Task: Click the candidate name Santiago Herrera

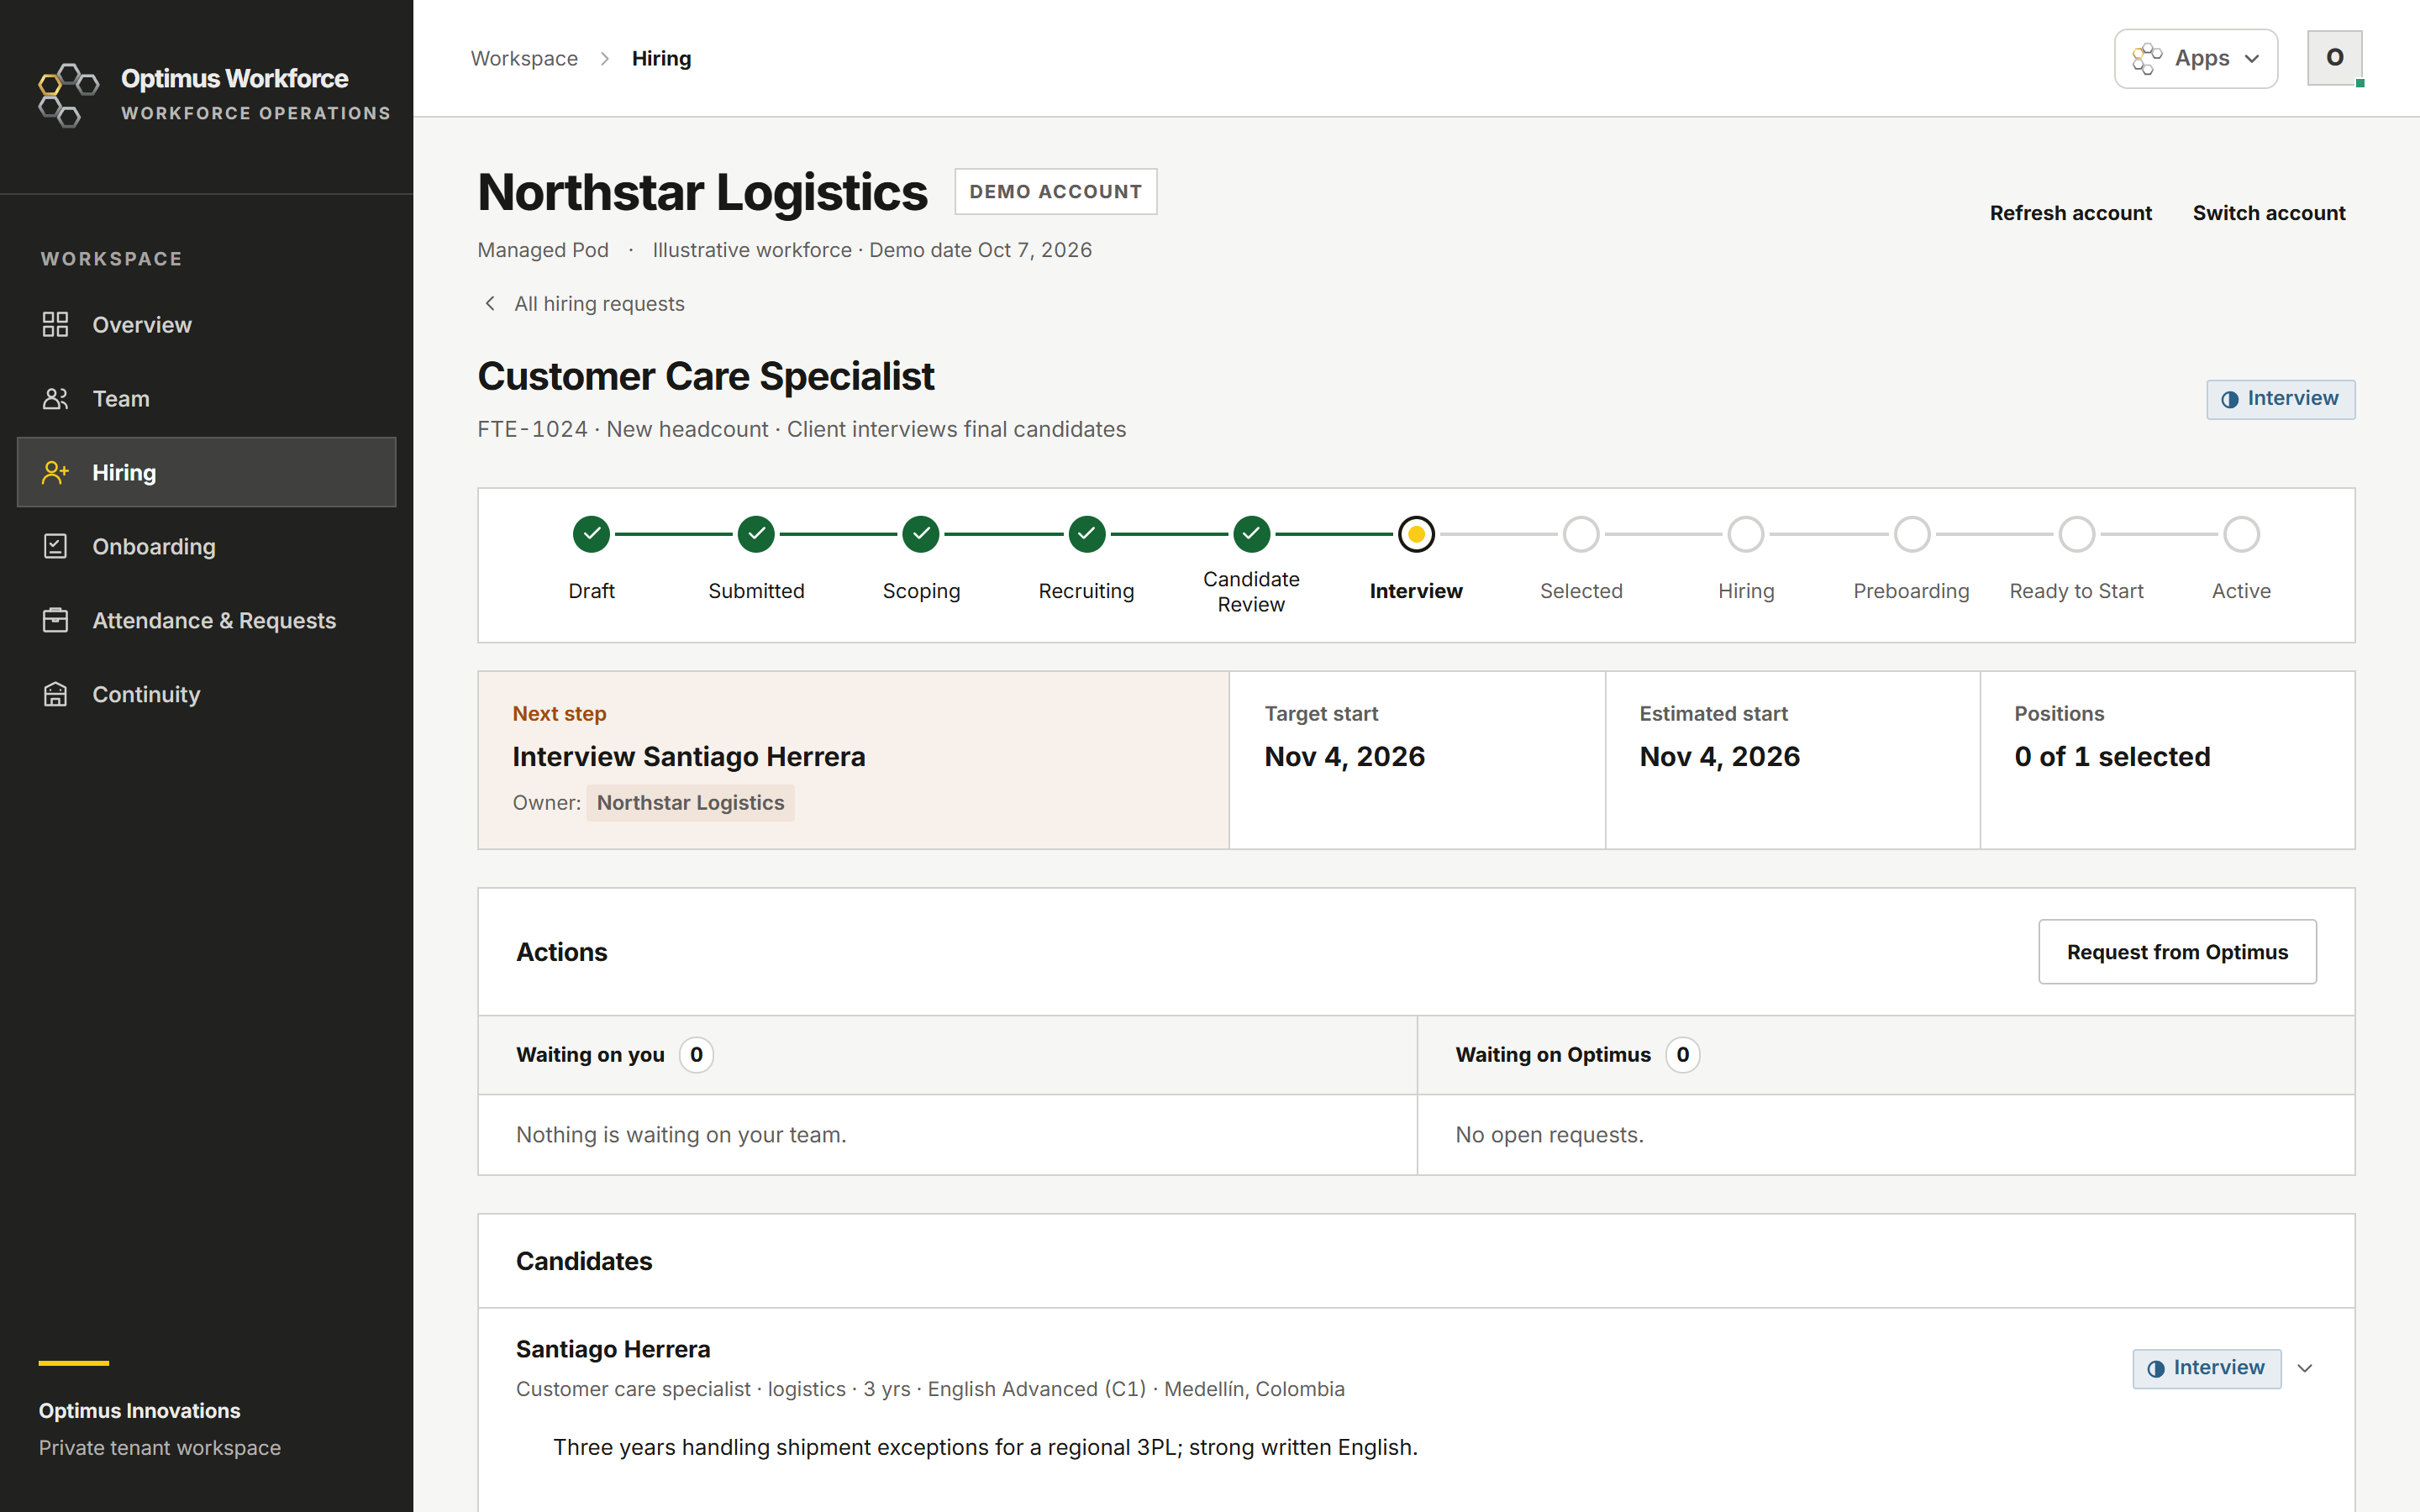Action: tap(613, 1349)
